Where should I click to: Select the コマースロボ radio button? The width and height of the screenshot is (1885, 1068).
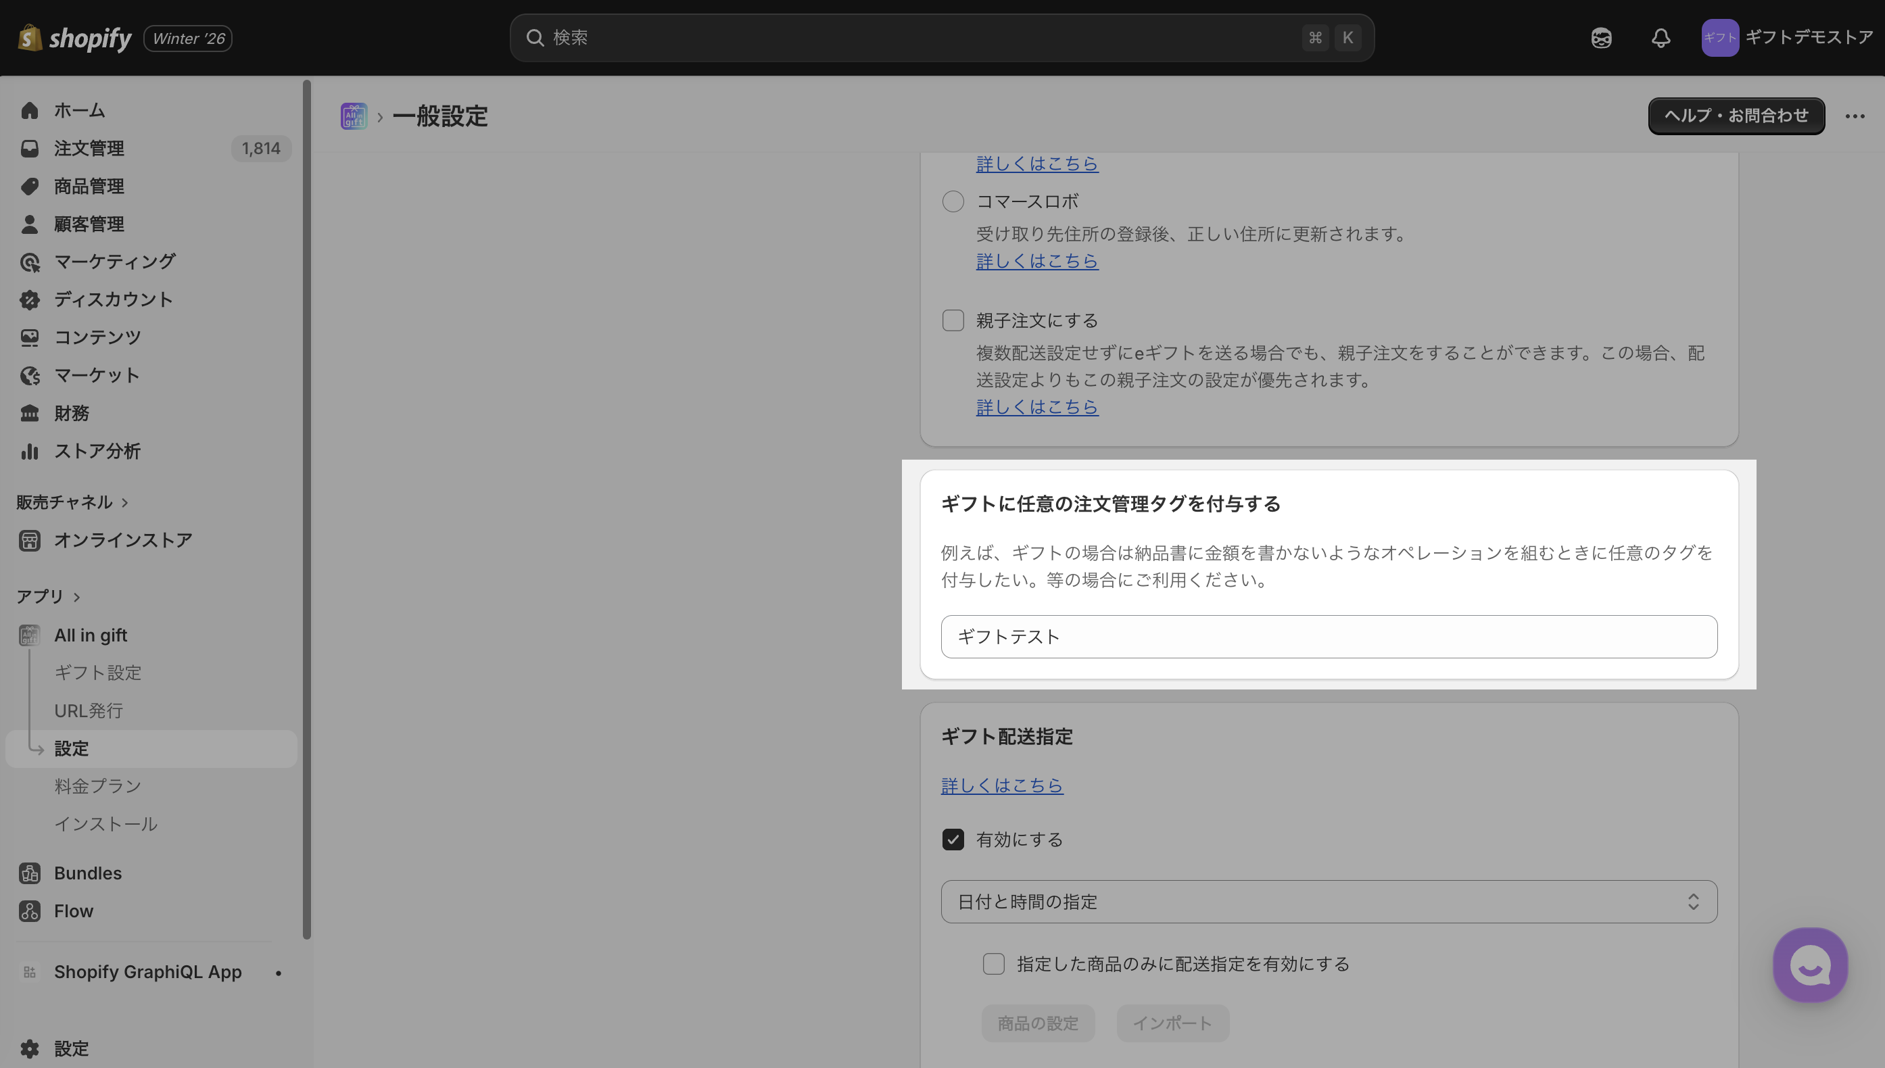[x=953, y=201]
